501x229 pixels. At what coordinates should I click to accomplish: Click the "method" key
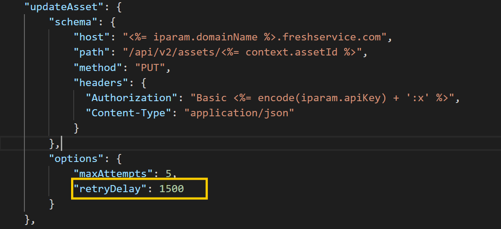(x=98, y=68)
